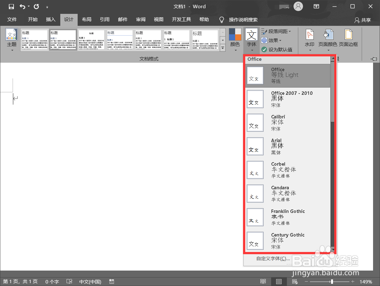Switch to the 视图 tab
This screenshot has height=286, width=380.
pyautogui.click(x=159, y=20)
